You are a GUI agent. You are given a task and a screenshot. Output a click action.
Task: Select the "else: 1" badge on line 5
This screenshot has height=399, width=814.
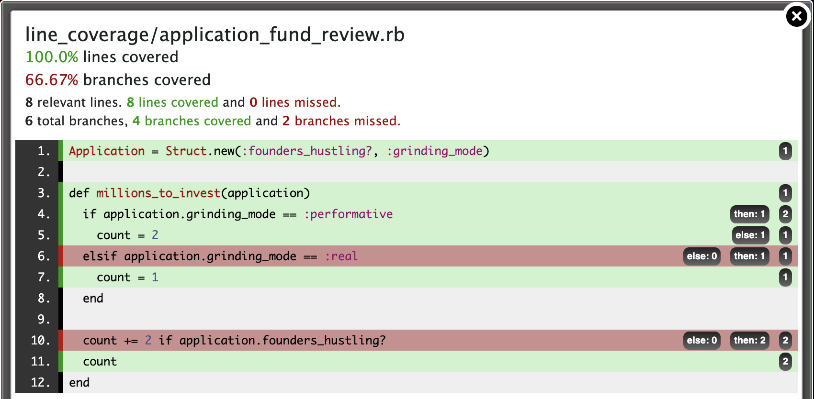click(750, 235)
